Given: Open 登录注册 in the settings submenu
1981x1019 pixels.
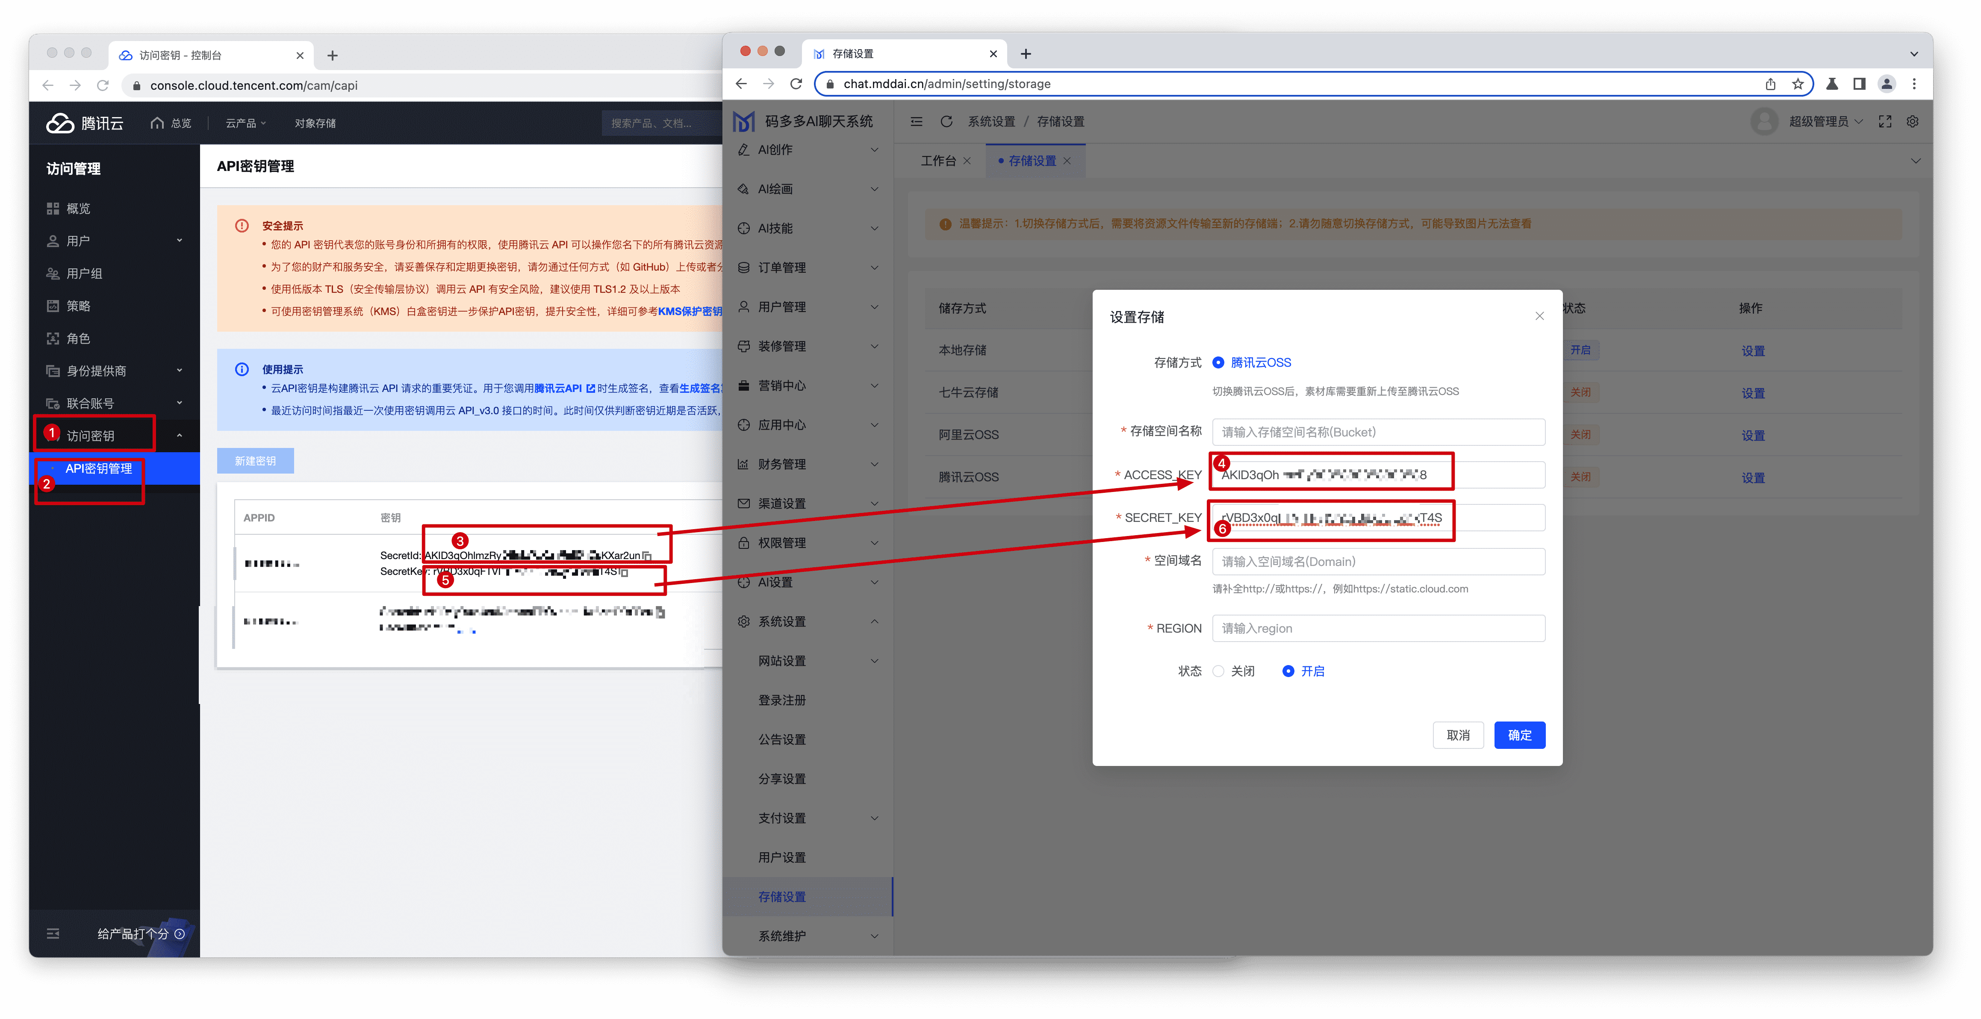Looking at the screenshot, I should 808,700.
